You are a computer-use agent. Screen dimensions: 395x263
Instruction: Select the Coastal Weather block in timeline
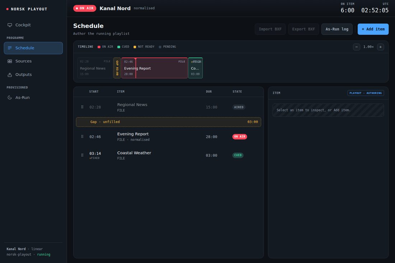pyautogui.click(x=195, y=68)
